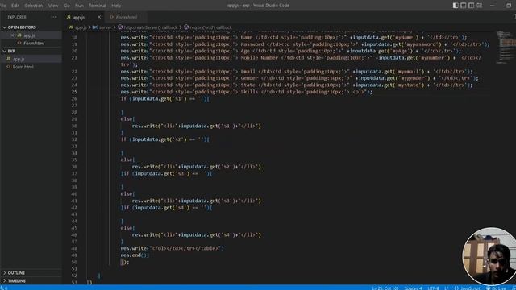Screen dimensions: 516x290
Task: Click the Go Live broadcast button
Action: [x=497, y=288]
